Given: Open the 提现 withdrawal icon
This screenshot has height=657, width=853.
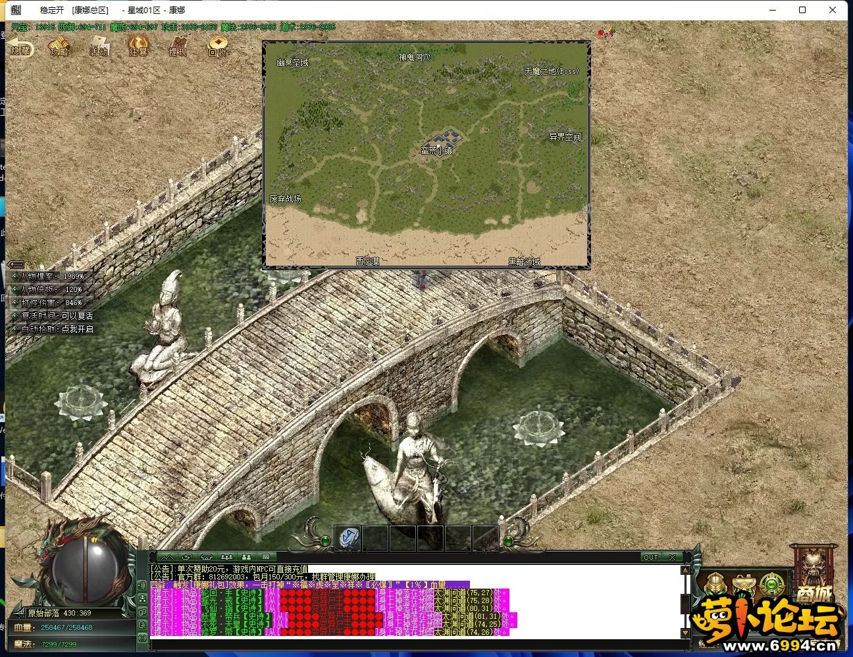Looking at the screenshot, I should coord(178,46).
